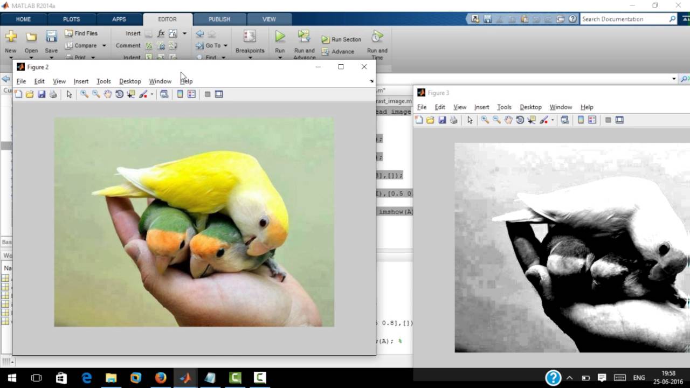Open Desktop menu in Figure 3
The image size is (690, 388).
(x=530, y=107)
